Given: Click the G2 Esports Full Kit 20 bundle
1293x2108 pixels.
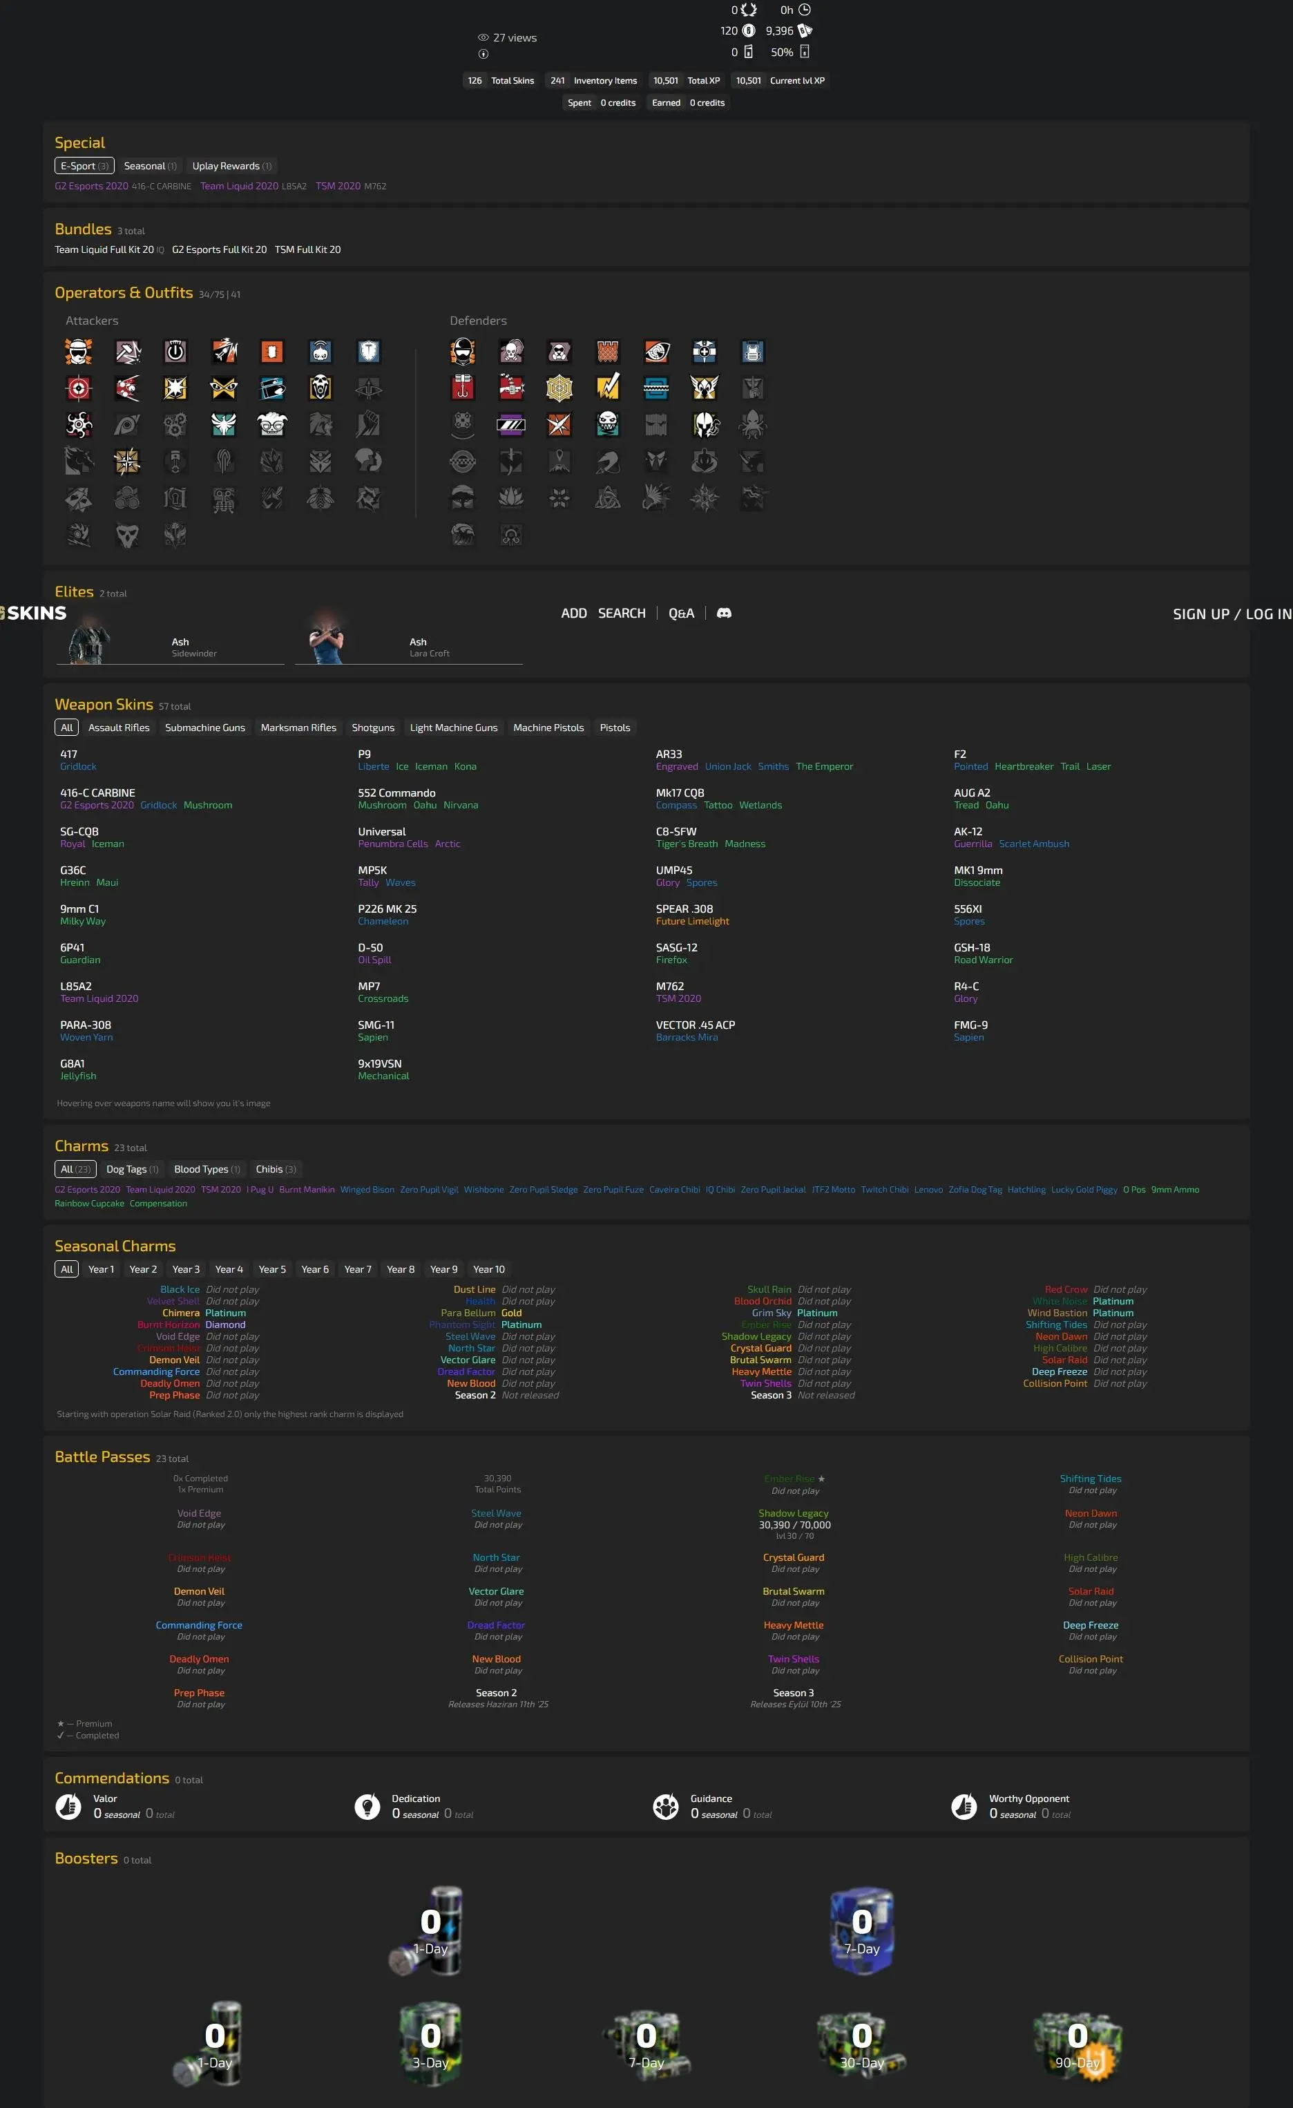Looking at the screenshot, I should [219, 250].
